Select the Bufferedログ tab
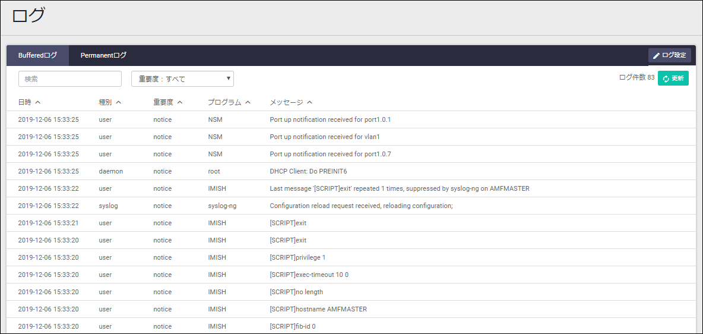Image resolution: width=703 pixels, height=334 pixels. point(37,55)
